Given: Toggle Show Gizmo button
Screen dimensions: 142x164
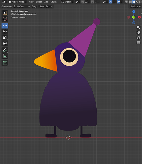Looking at the screenshot, I should [x=111, y=2].
